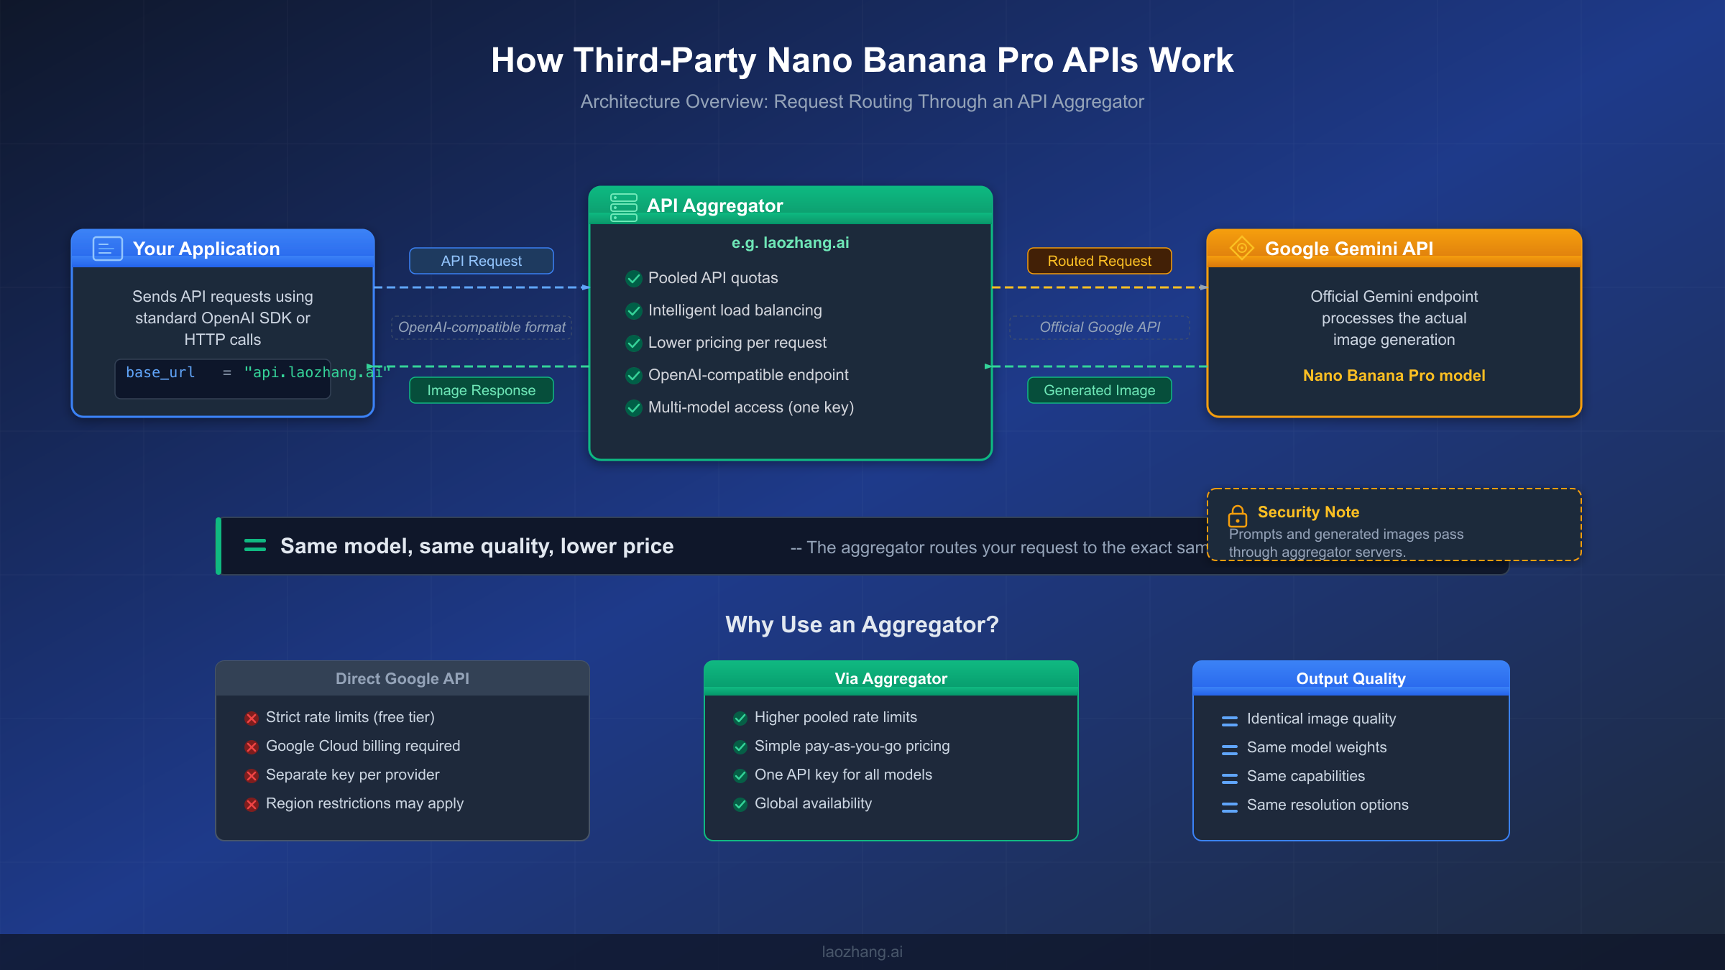Click the green accent bar beside Same model heading
Image resolution: width=1725 pixels, height=970 pixels.
click(219, 546)
